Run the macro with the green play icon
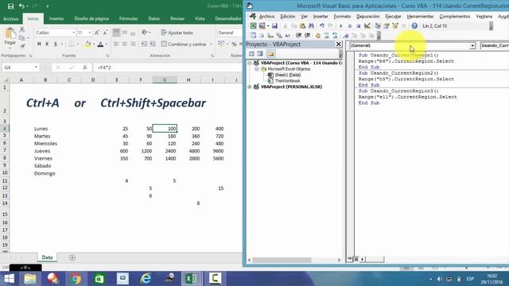 [341, 26]
